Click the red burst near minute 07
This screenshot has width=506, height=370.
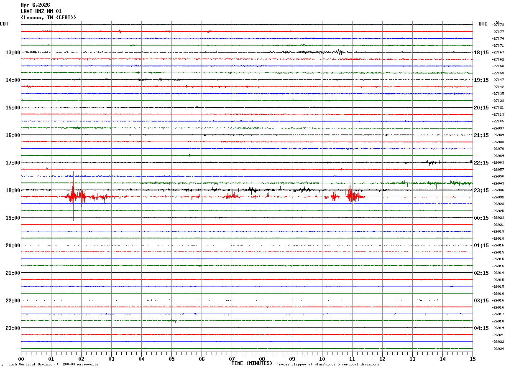pos(231,196)
